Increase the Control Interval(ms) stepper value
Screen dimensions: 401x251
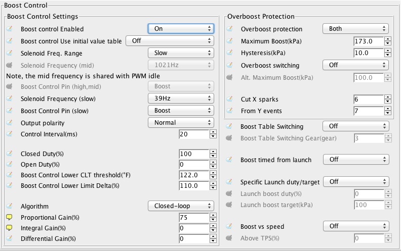pos(213,132)
